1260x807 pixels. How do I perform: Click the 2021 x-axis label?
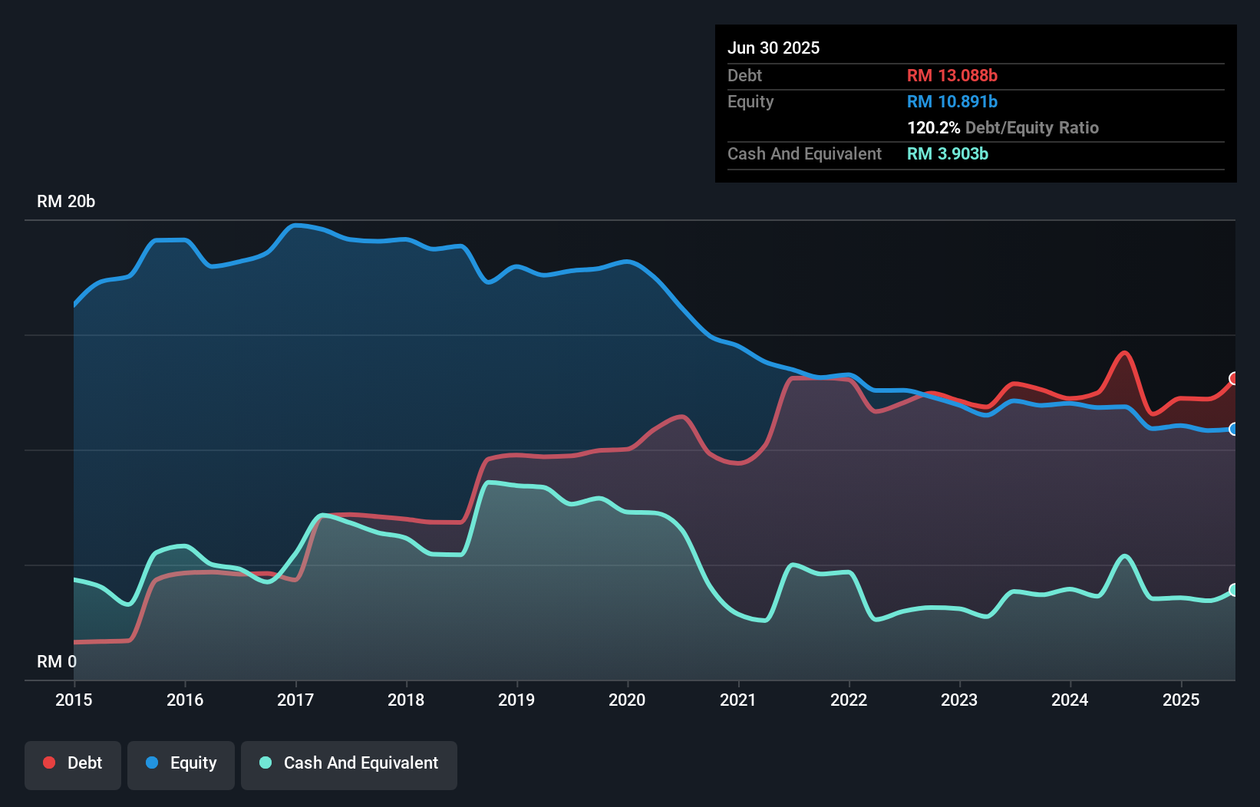click(738, 700)
